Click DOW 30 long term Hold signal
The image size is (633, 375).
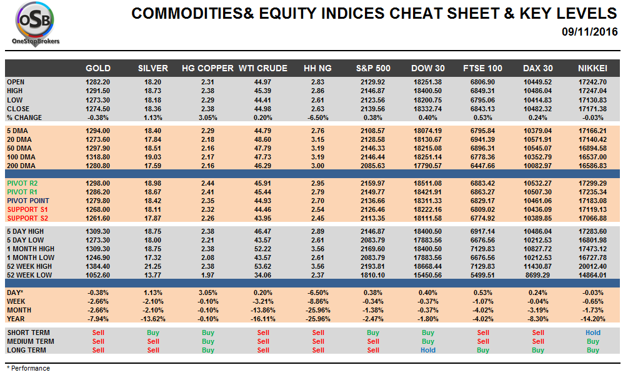pyautogui.click(x=428, y=350)
